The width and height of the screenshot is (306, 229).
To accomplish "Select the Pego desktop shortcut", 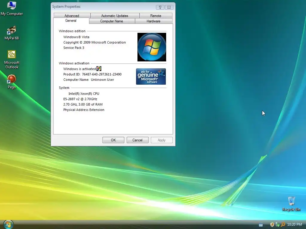I will coord(12,82).
